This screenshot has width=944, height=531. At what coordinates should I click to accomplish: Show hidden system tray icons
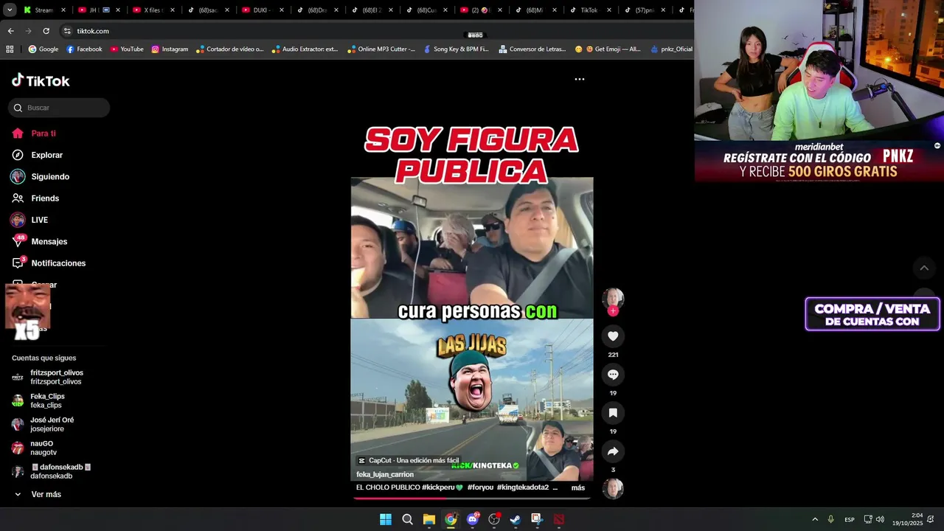(815, 519)
